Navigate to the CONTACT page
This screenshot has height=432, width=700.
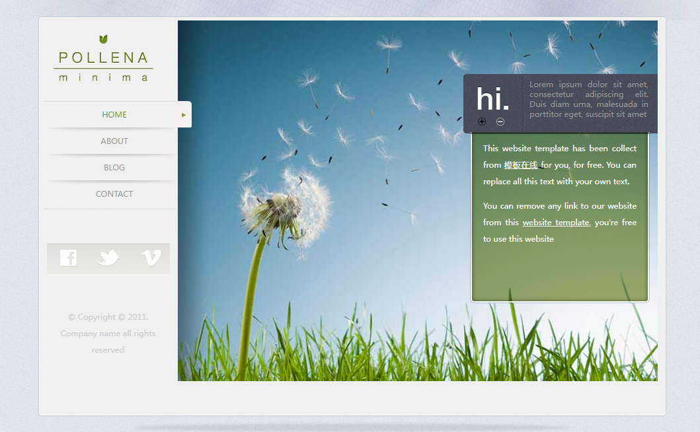tap(114, 194)
